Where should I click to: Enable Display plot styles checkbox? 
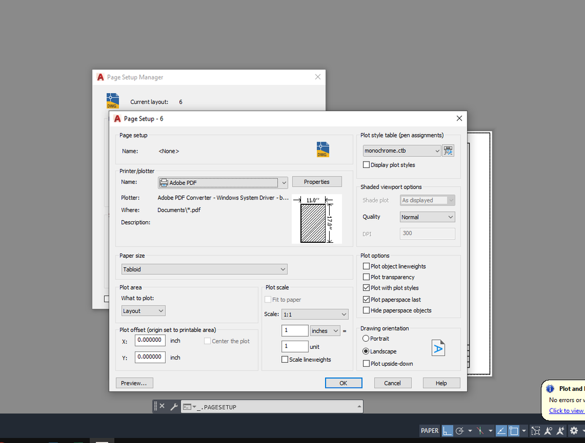click(367, 165)
